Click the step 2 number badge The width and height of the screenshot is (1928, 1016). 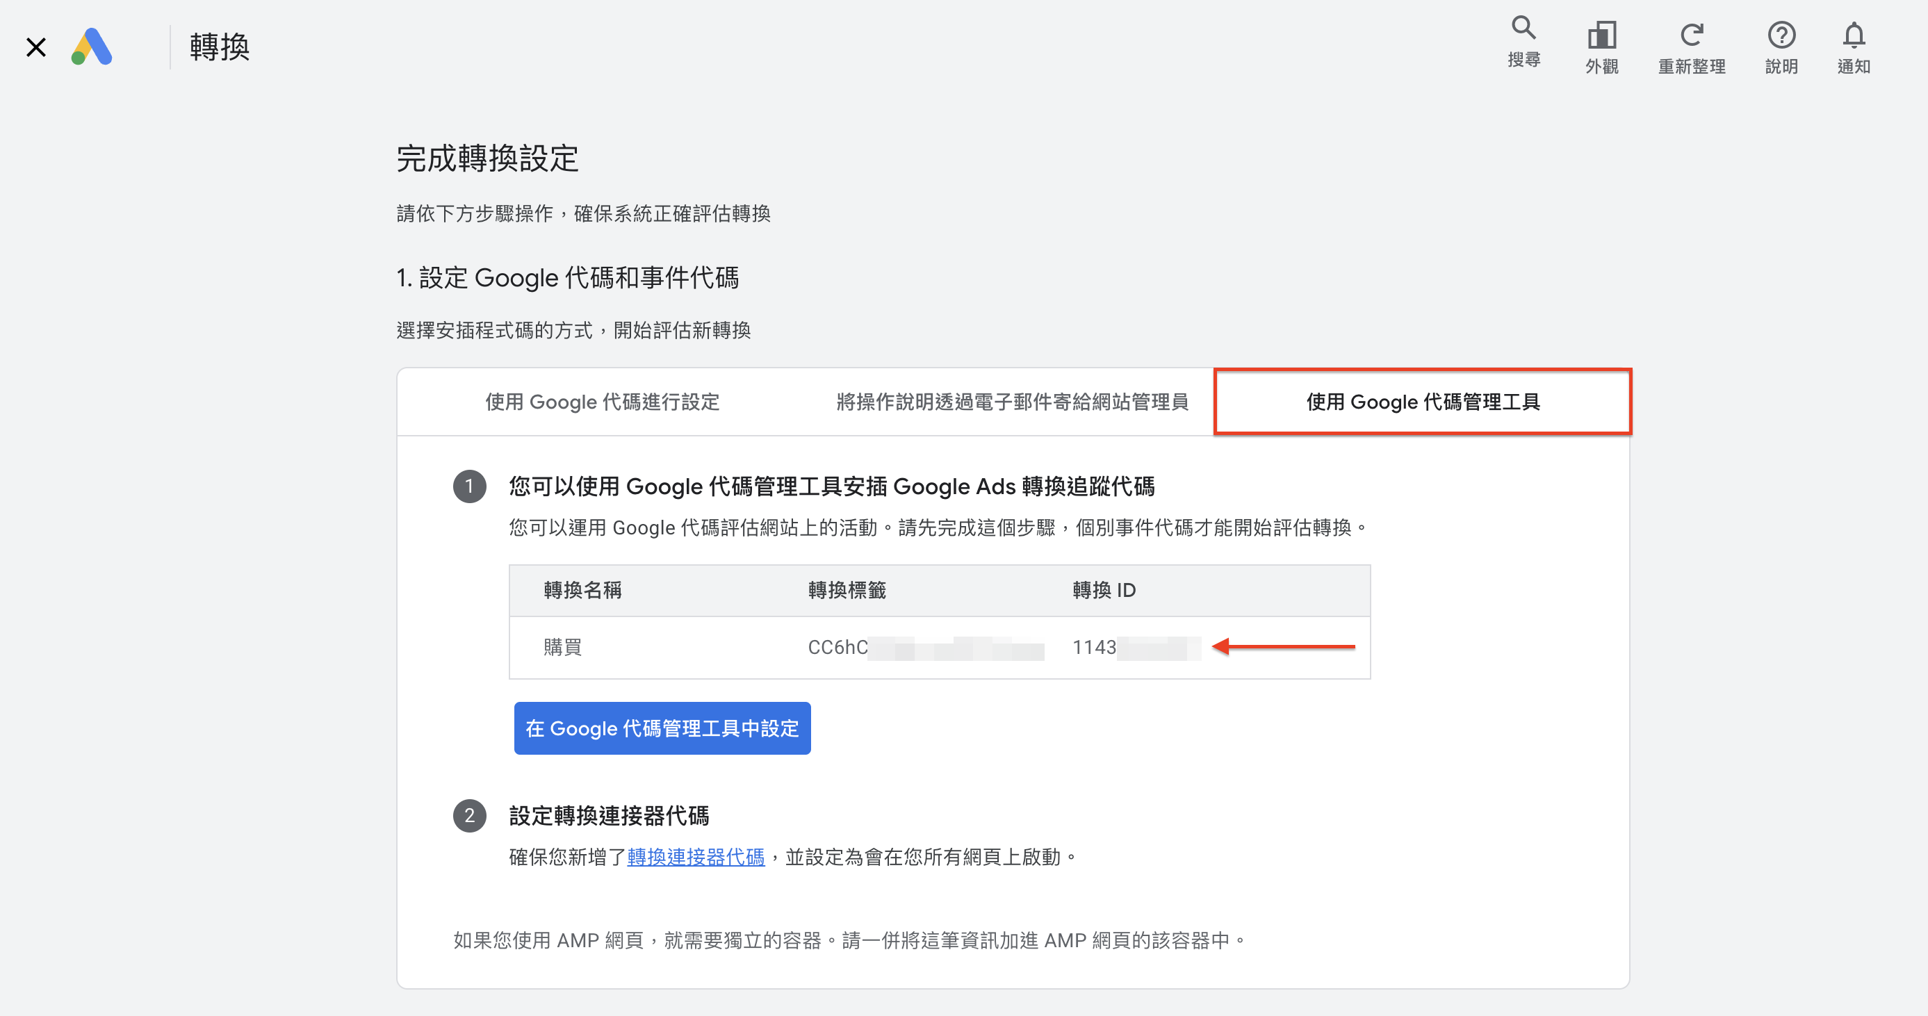pos(469,815)
